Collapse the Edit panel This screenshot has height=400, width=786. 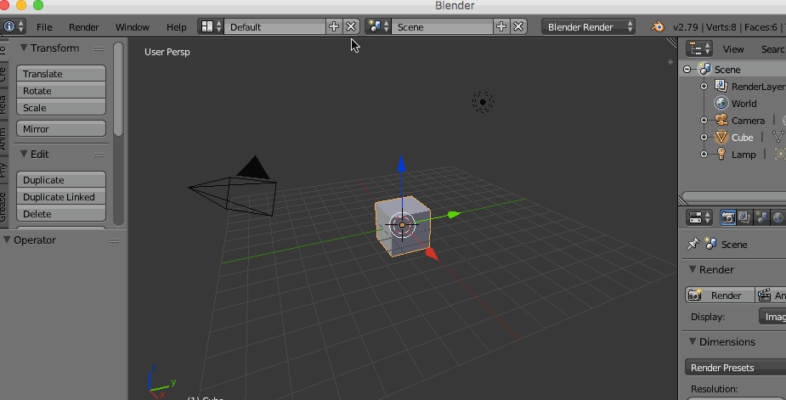(24, 154)
